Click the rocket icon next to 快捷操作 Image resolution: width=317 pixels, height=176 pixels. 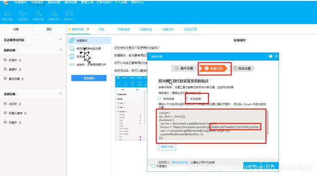pos(72,40)
